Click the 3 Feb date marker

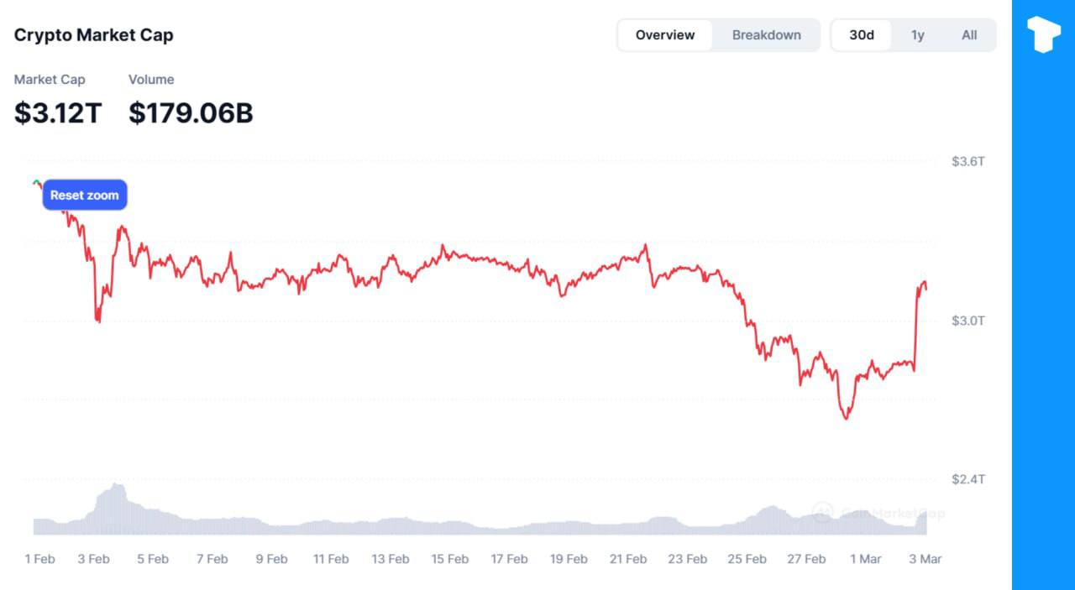[93, 559]
